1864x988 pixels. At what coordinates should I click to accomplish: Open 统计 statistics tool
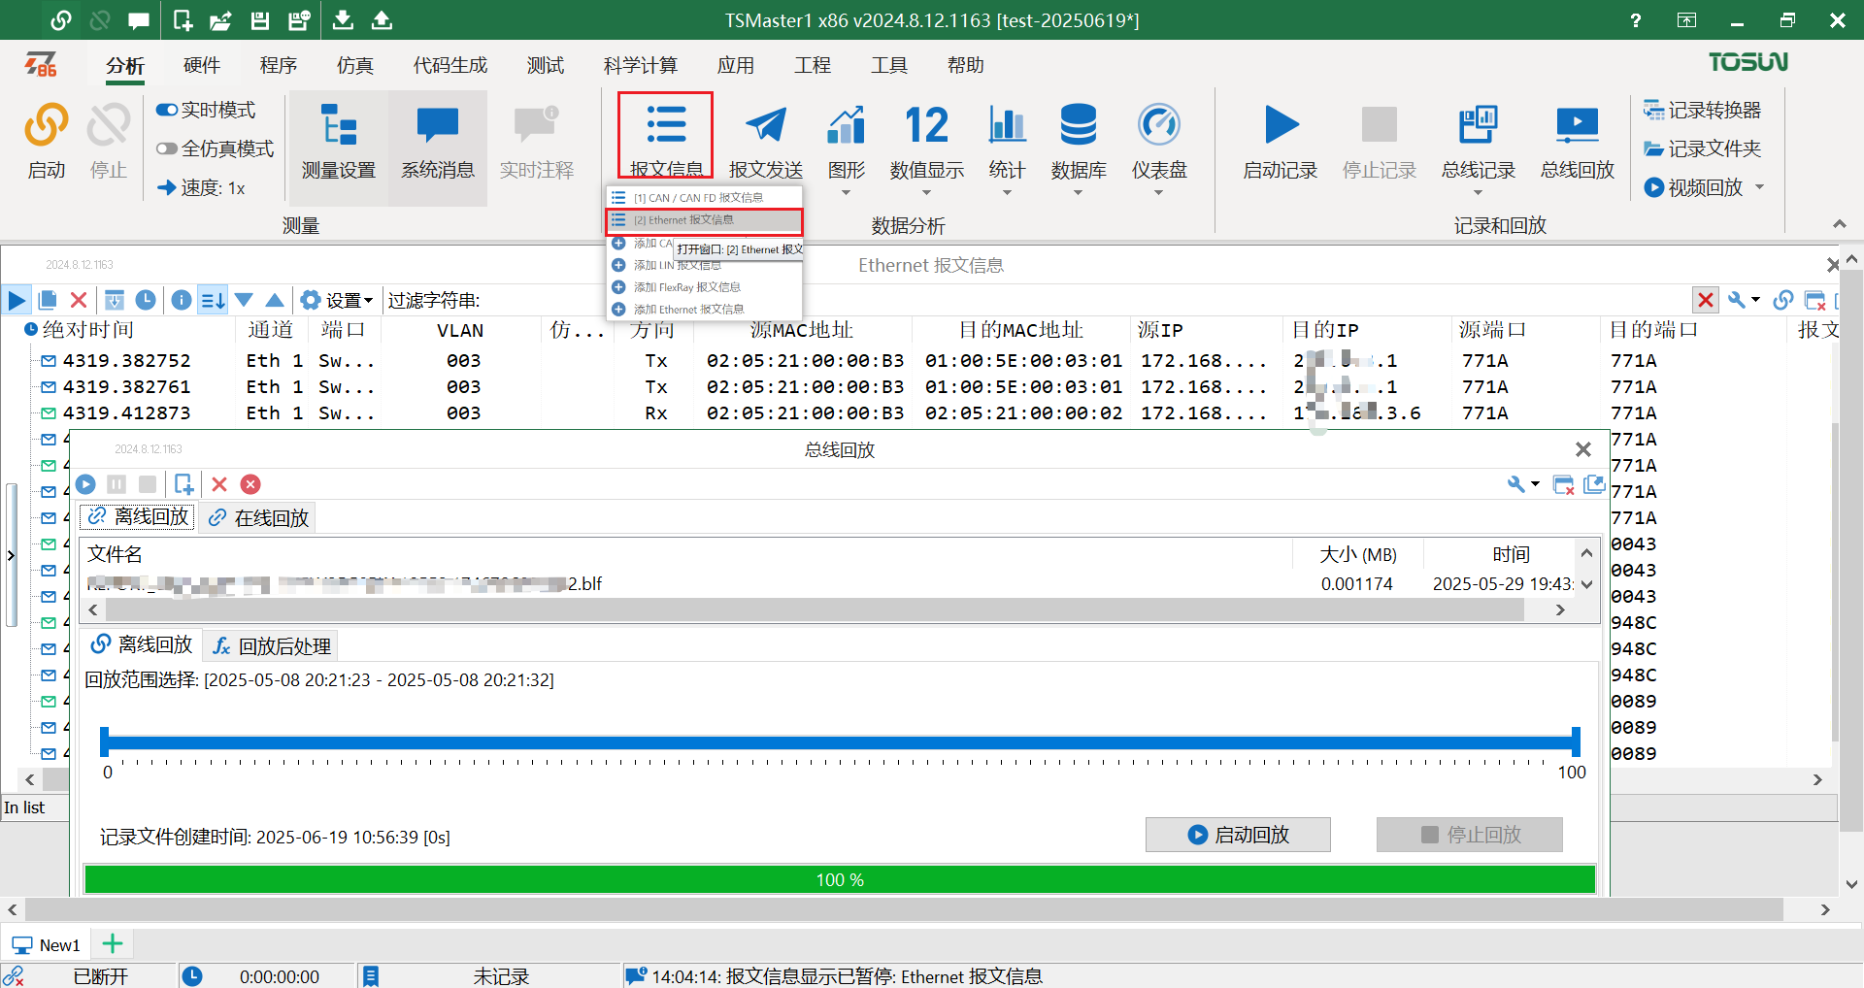click(1007, 141)
